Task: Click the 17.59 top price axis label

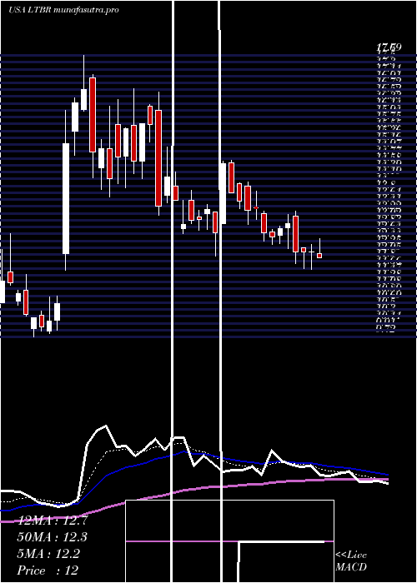Action: [x=389, y=47]
